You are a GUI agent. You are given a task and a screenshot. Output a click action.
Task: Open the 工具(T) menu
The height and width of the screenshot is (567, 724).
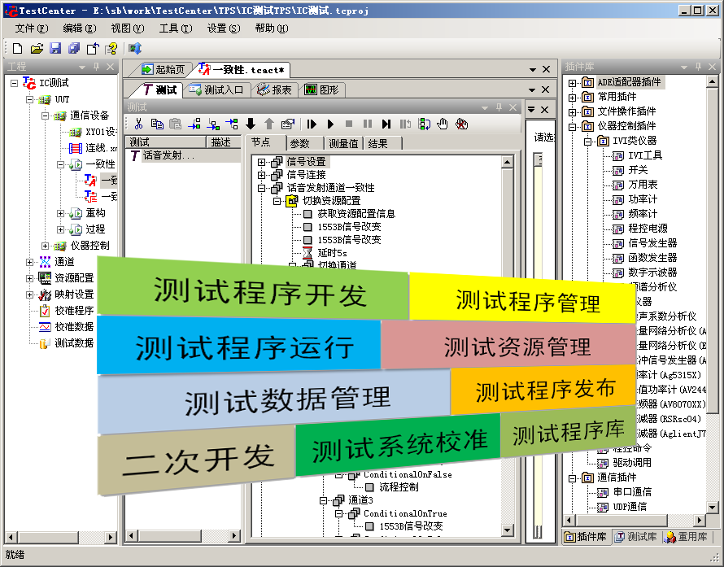[174, 28]
